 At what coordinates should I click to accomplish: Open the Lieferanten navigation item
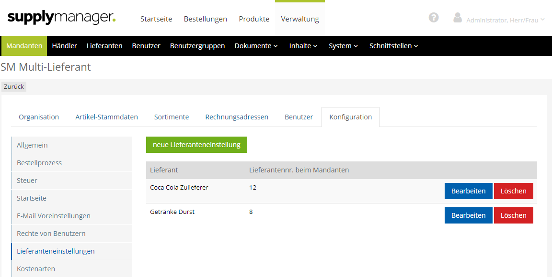point(104,46)
